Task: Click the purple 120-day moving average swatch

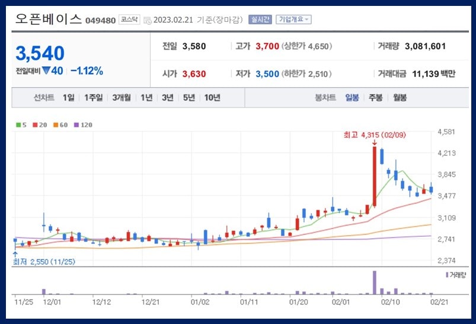Action: [x=76, y=125]
